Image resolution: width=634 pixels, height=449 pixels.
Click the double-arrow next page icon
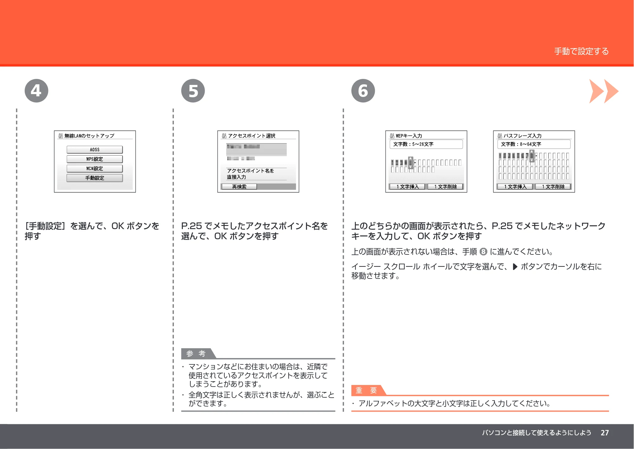coord(604,91)
